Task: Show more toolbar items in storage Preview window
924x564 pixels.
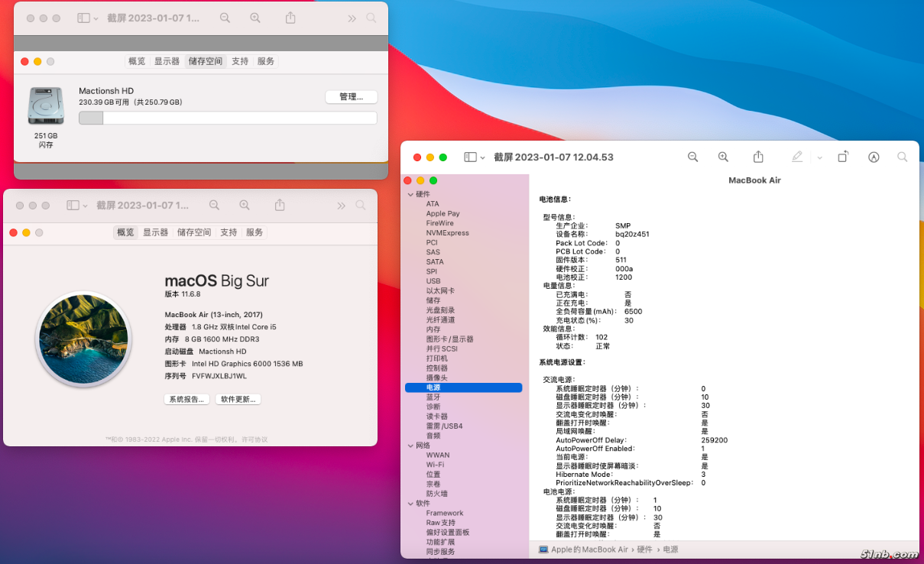Action: [x=352, y=18]
